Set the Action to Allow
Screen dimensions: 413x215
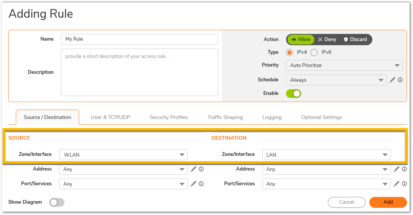point(301,40)
